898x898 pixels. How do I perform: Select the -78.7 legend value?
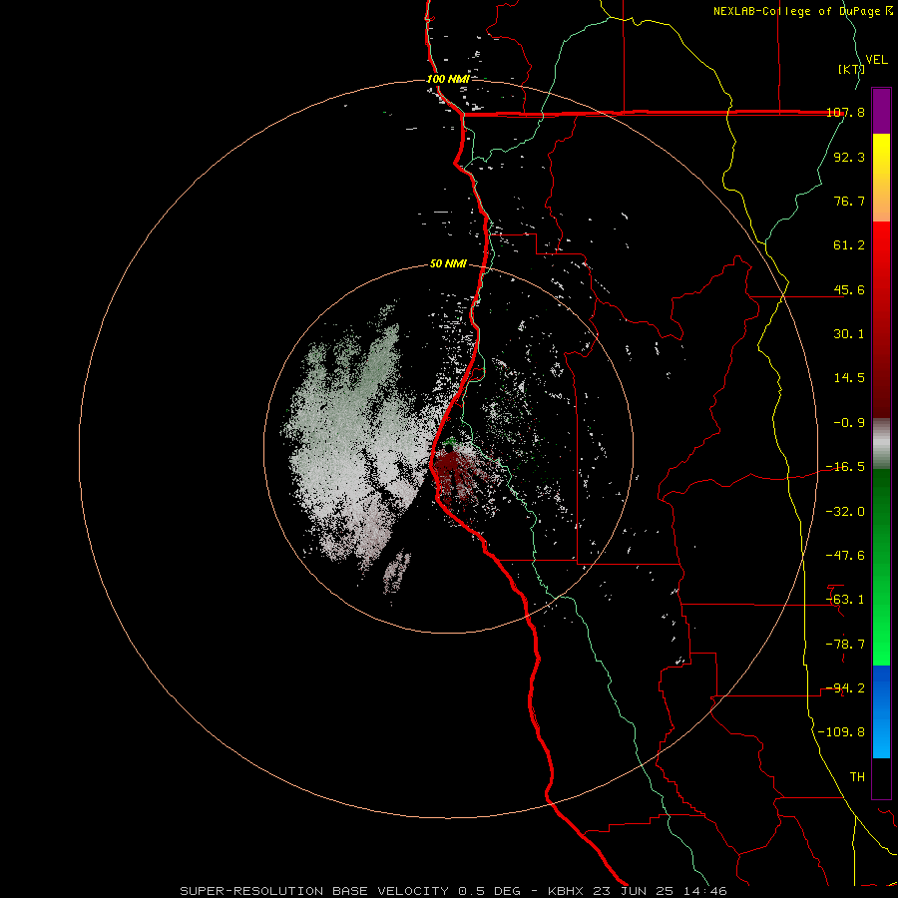point(845,645)
